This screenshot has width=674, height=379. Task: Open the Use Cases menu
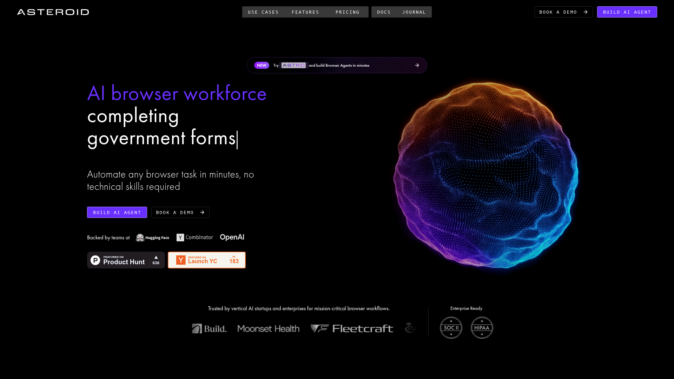click(263, 12)
